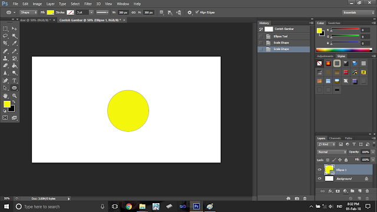Select the Horizontal Type tool
The image size is (377, 212).
point(14,81)
